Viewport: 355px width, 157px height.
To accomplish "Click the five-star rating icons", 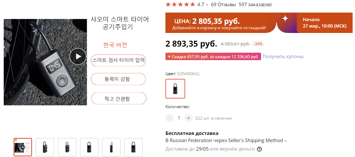I will [180, 4].
